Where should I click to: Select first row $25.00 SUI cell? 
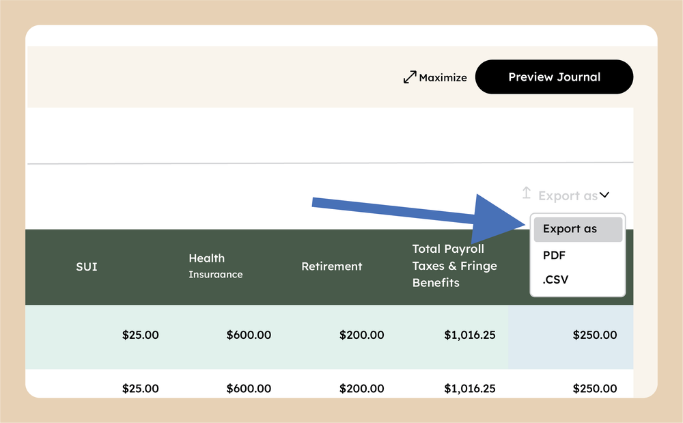[x=140, y=335]
